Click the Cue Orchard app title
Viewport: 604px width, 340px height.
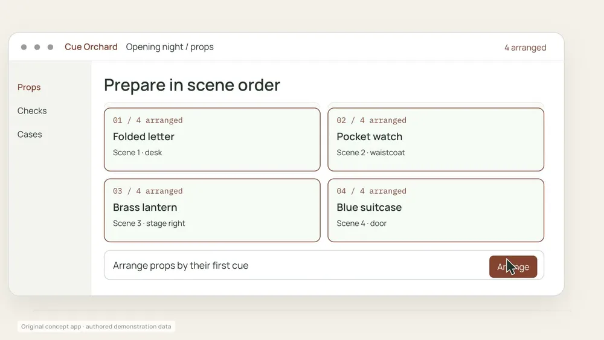coord(91,47)
